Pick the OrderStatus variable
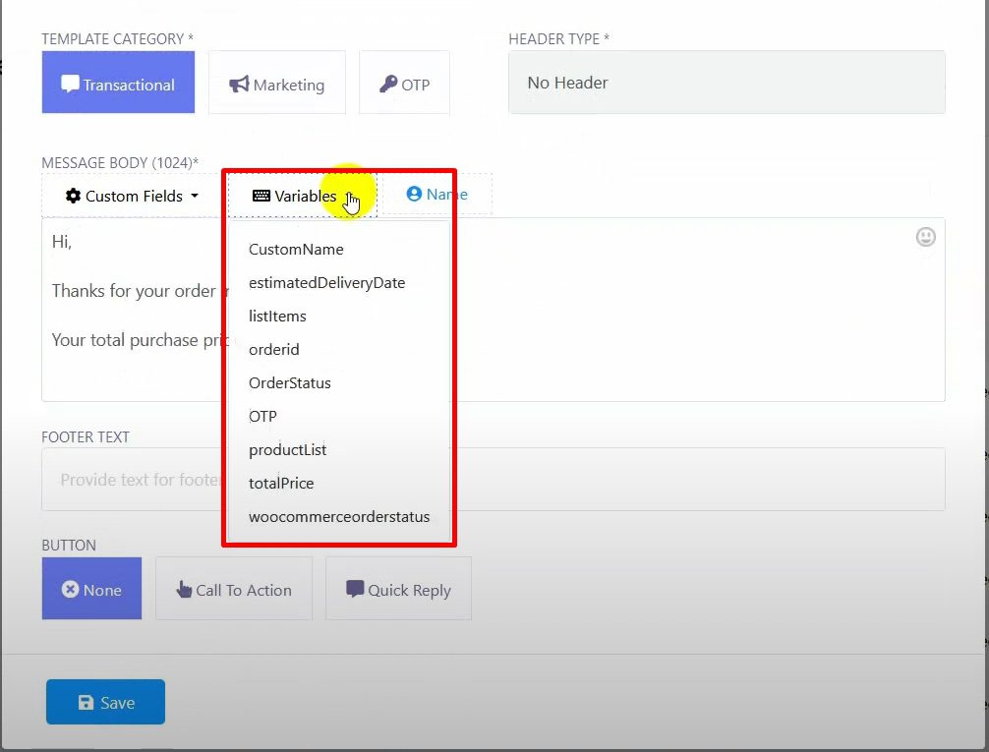989x752 pixels. pos(289,383)
